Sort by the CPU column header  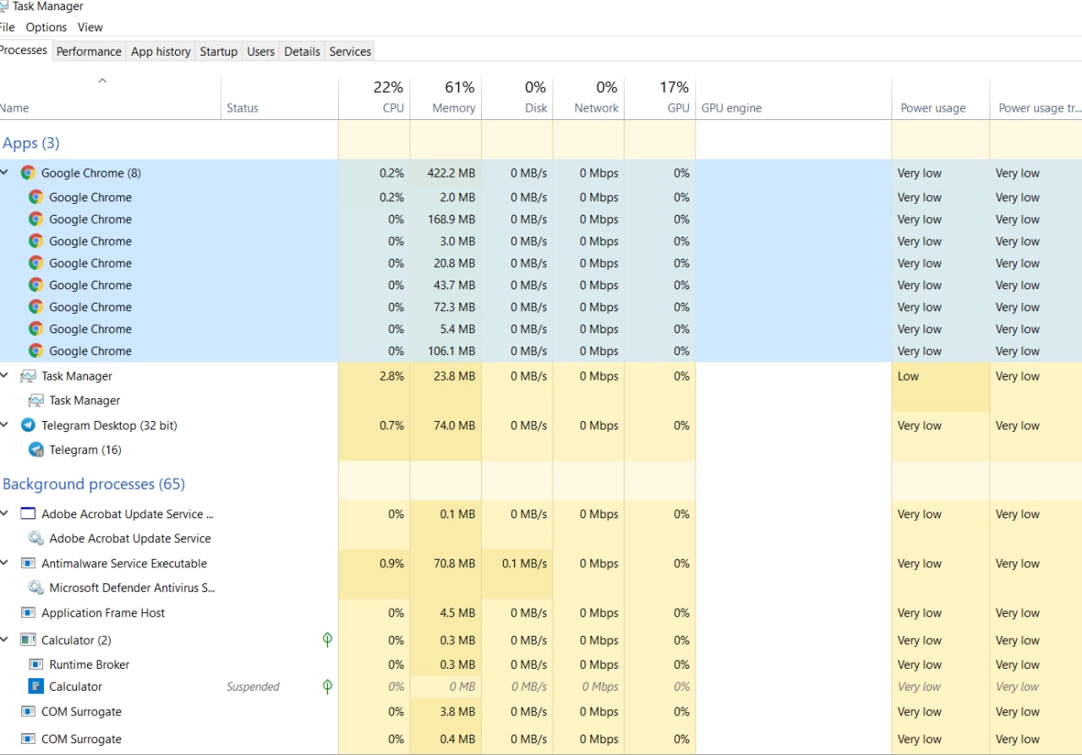[x=374, y=98]
